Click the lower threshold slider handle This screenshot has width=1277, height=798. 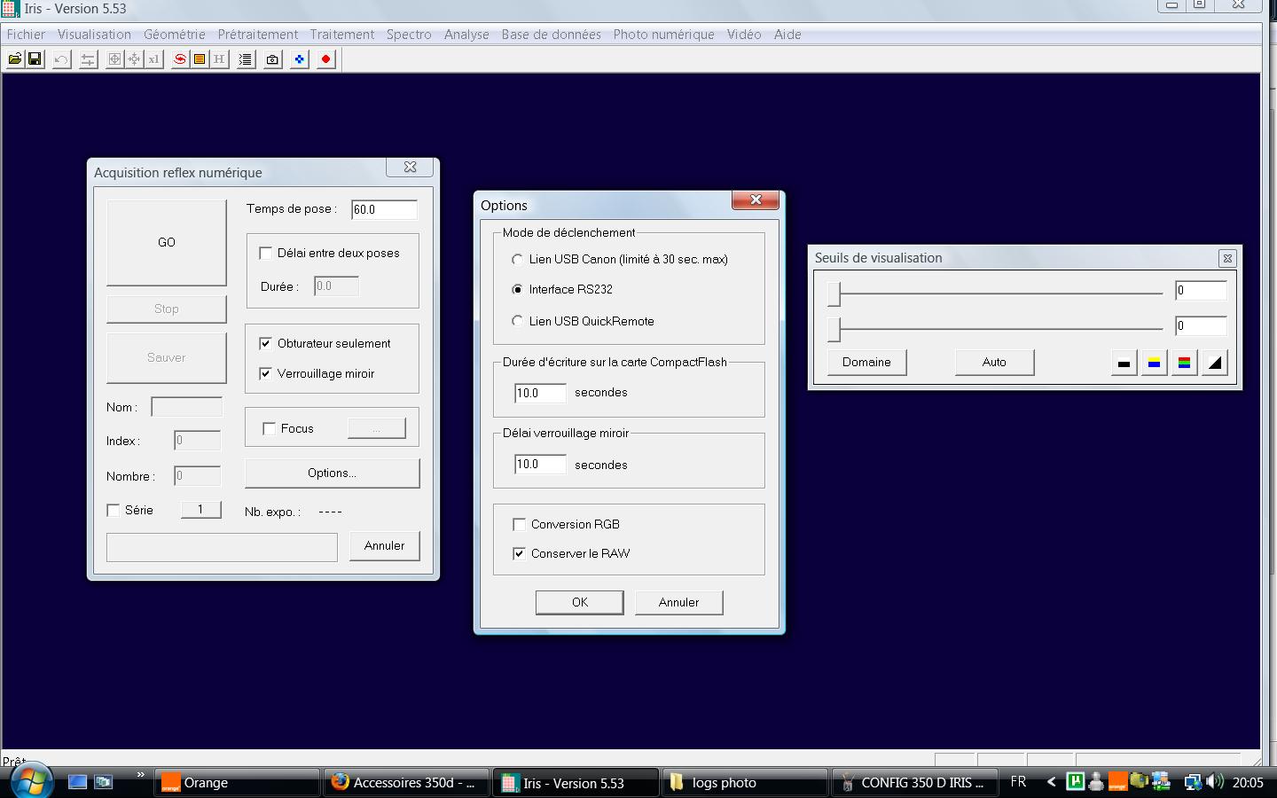834,329
